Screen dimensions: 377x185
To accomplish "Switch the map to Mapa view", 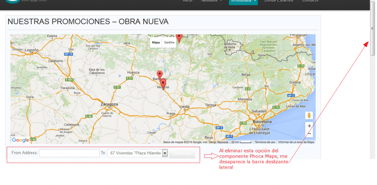I will [x=156, y=42].
